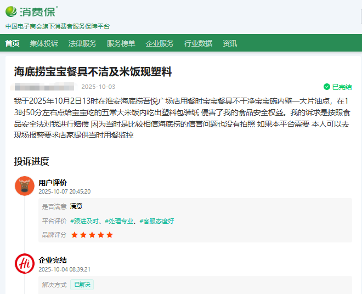Go to 法律服务 menu item
The height and width of the screenshot is (294, 362).
(x=82, y=43)
